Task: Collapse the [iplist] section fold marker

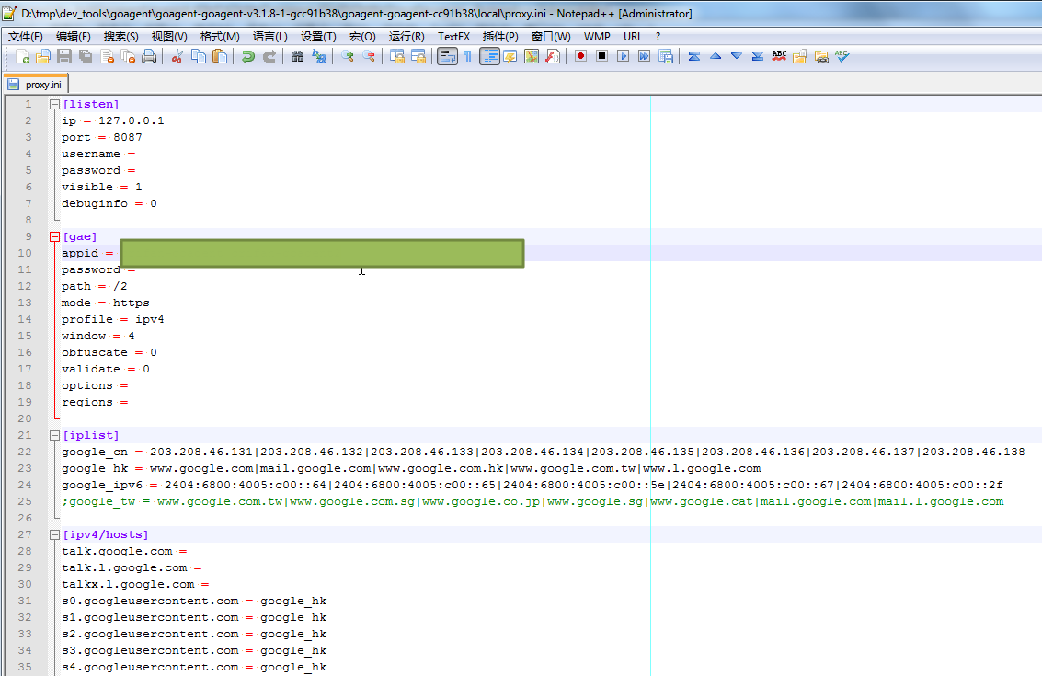Action: tap(54, 435)
